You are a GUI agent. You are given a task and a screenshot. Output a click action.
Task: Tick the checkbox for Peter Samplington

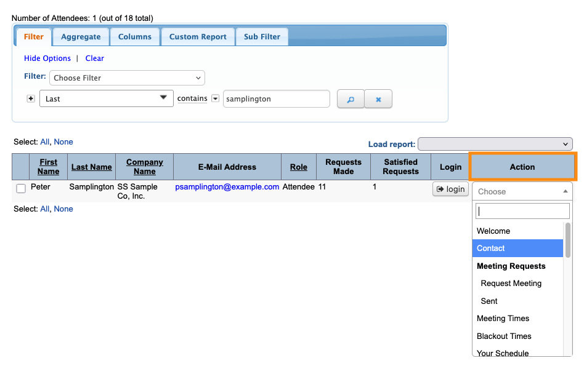(x=21, y=189)
